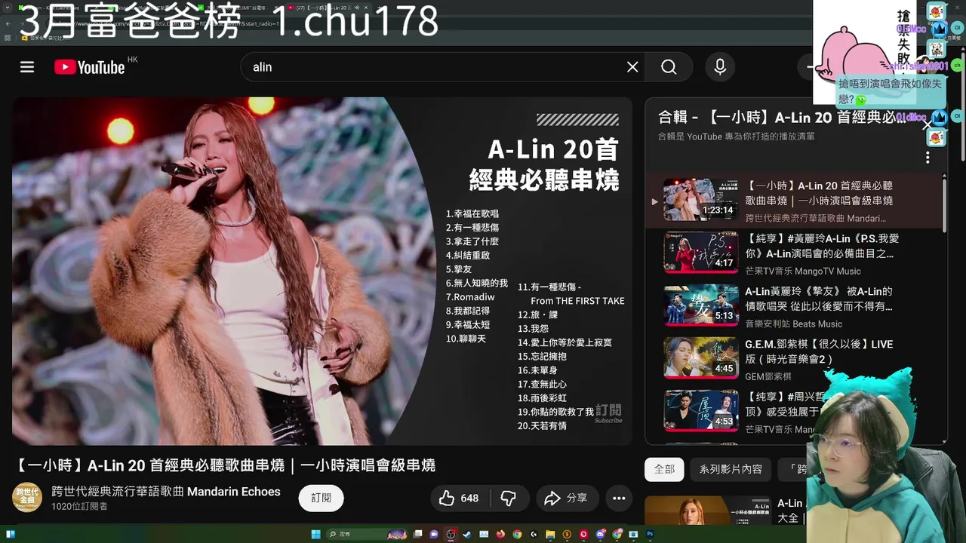Play the 1:23:14 A-Lin playlist thumbnail
The width and height of the screenshot is (966, 543).
click(x=701, y=199)
